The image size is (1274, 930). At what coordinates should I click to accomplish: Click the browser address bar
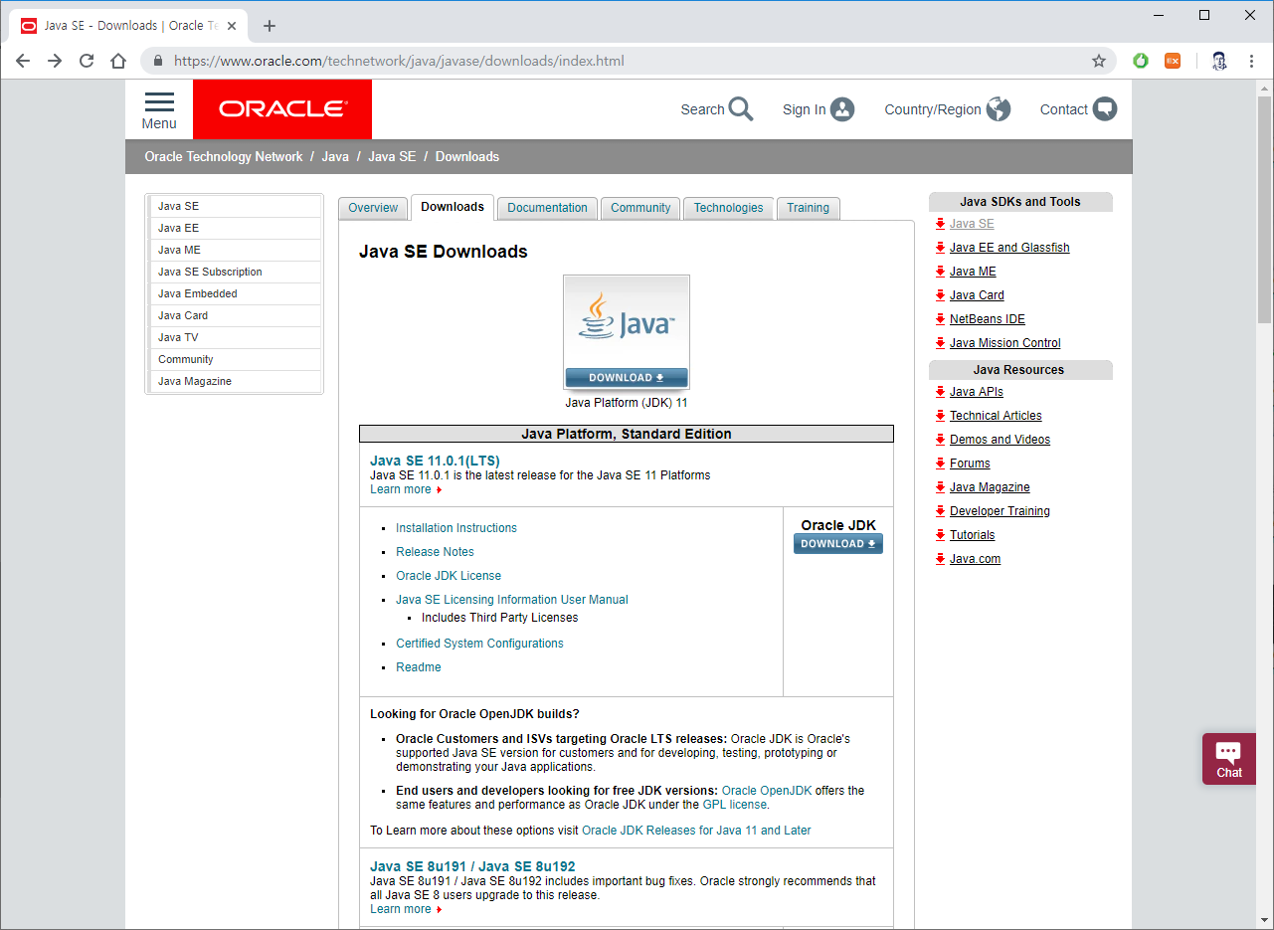[627, 61]
